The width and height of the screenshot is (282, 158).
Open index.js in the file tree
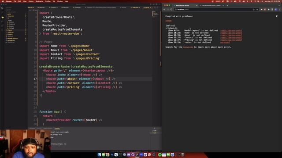[x=11, y=34]
